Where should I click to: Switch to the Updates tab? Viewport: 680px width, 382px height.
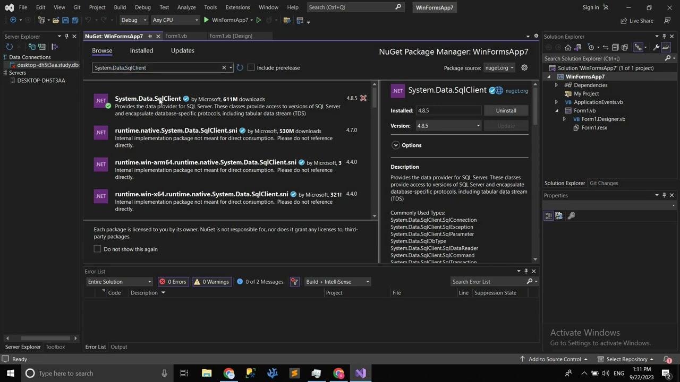(182, 50)
